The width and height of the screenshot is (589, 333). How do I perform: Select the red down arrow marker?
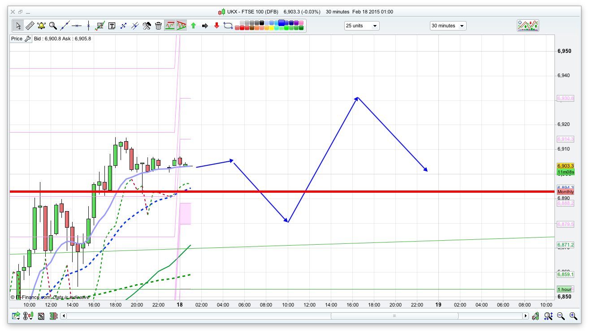click(217, 26)
